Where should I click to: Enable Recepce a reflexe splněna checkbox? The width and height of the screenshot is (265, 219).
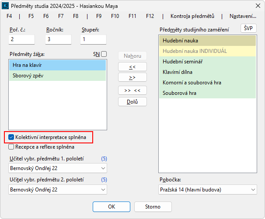[11, 147]
